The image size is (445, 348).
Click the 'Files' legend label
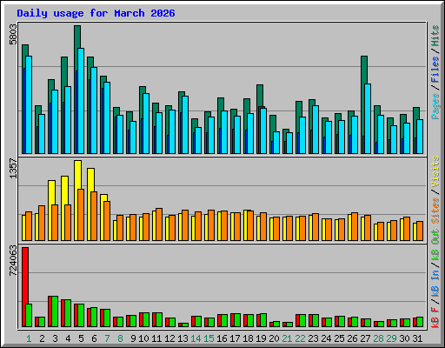435,70
